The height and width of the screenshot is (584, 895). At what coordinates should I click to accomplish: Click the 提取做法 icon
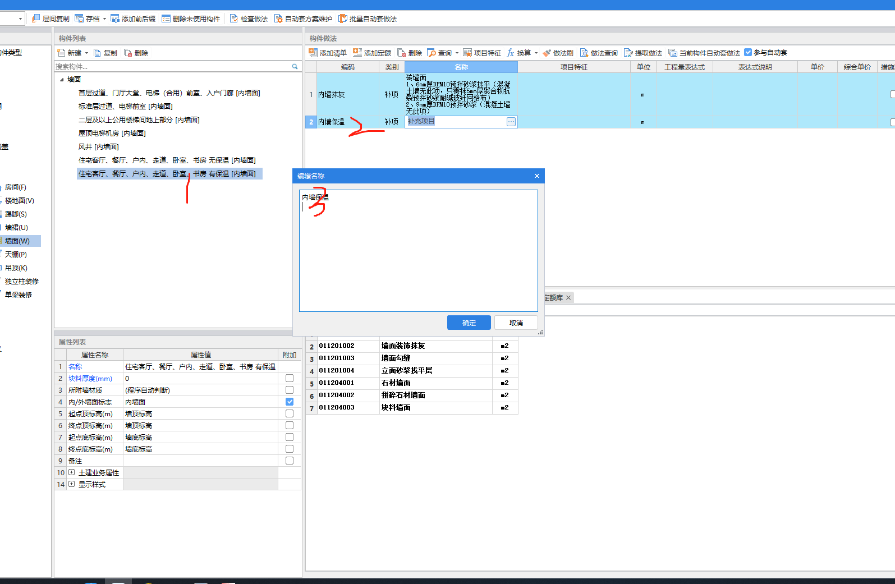(x=628, y=53)
